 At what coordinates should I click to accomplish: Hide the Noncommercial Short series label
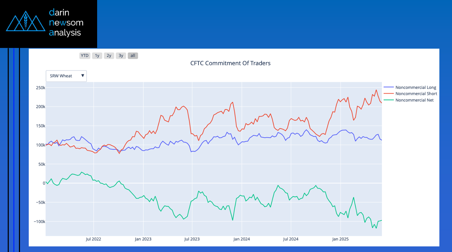416,94
